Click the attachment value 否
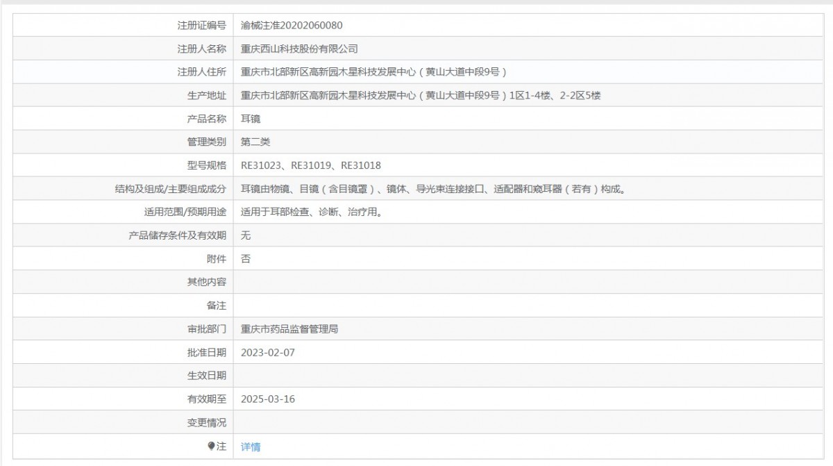 (x=246, y=259)
